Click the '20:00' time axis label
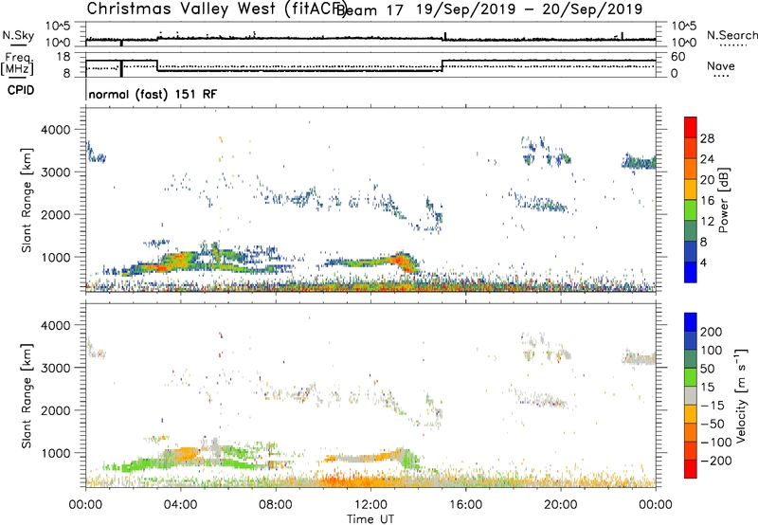This screenshot has width=758, height=525. click(560, 505)
